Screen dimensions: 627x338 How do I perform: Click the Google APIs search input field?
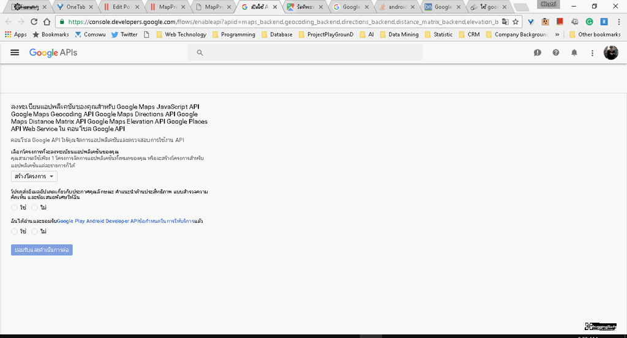(305, 53)
